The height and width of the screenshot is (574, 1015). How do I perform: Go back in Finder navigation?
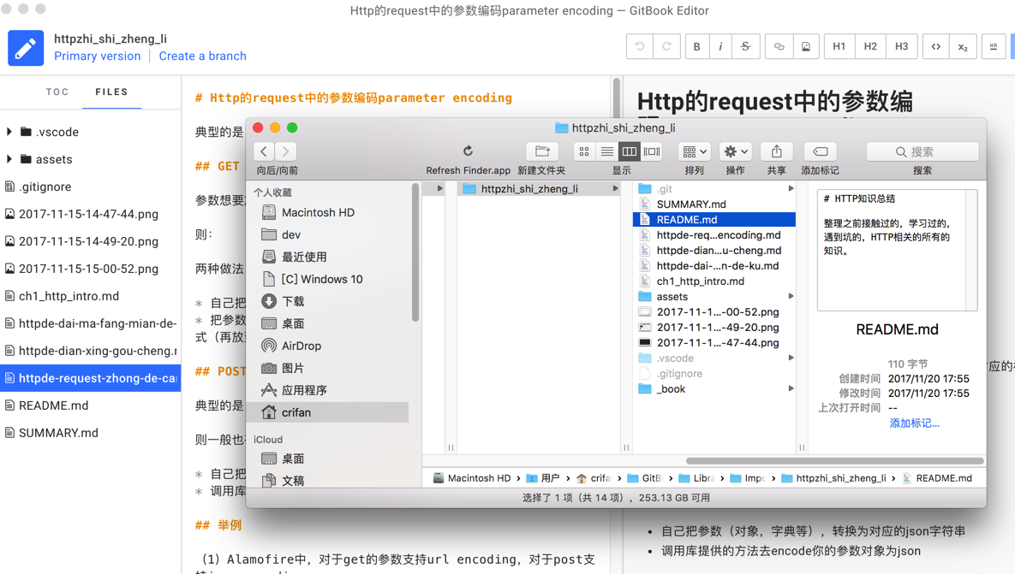(x=264, y=151)
